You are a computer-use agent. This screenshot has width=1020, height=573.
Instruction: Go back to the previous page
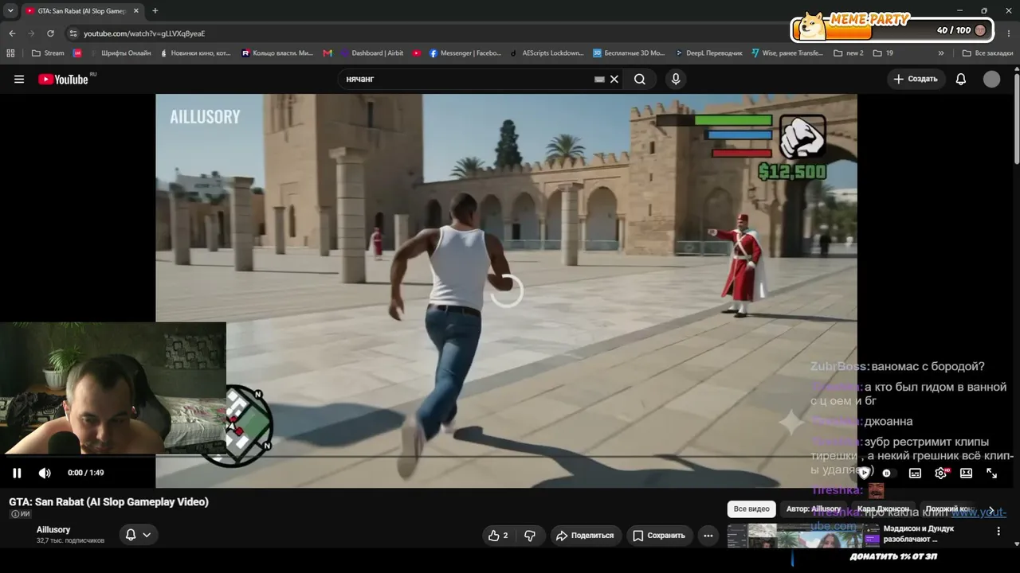[12, 33]
